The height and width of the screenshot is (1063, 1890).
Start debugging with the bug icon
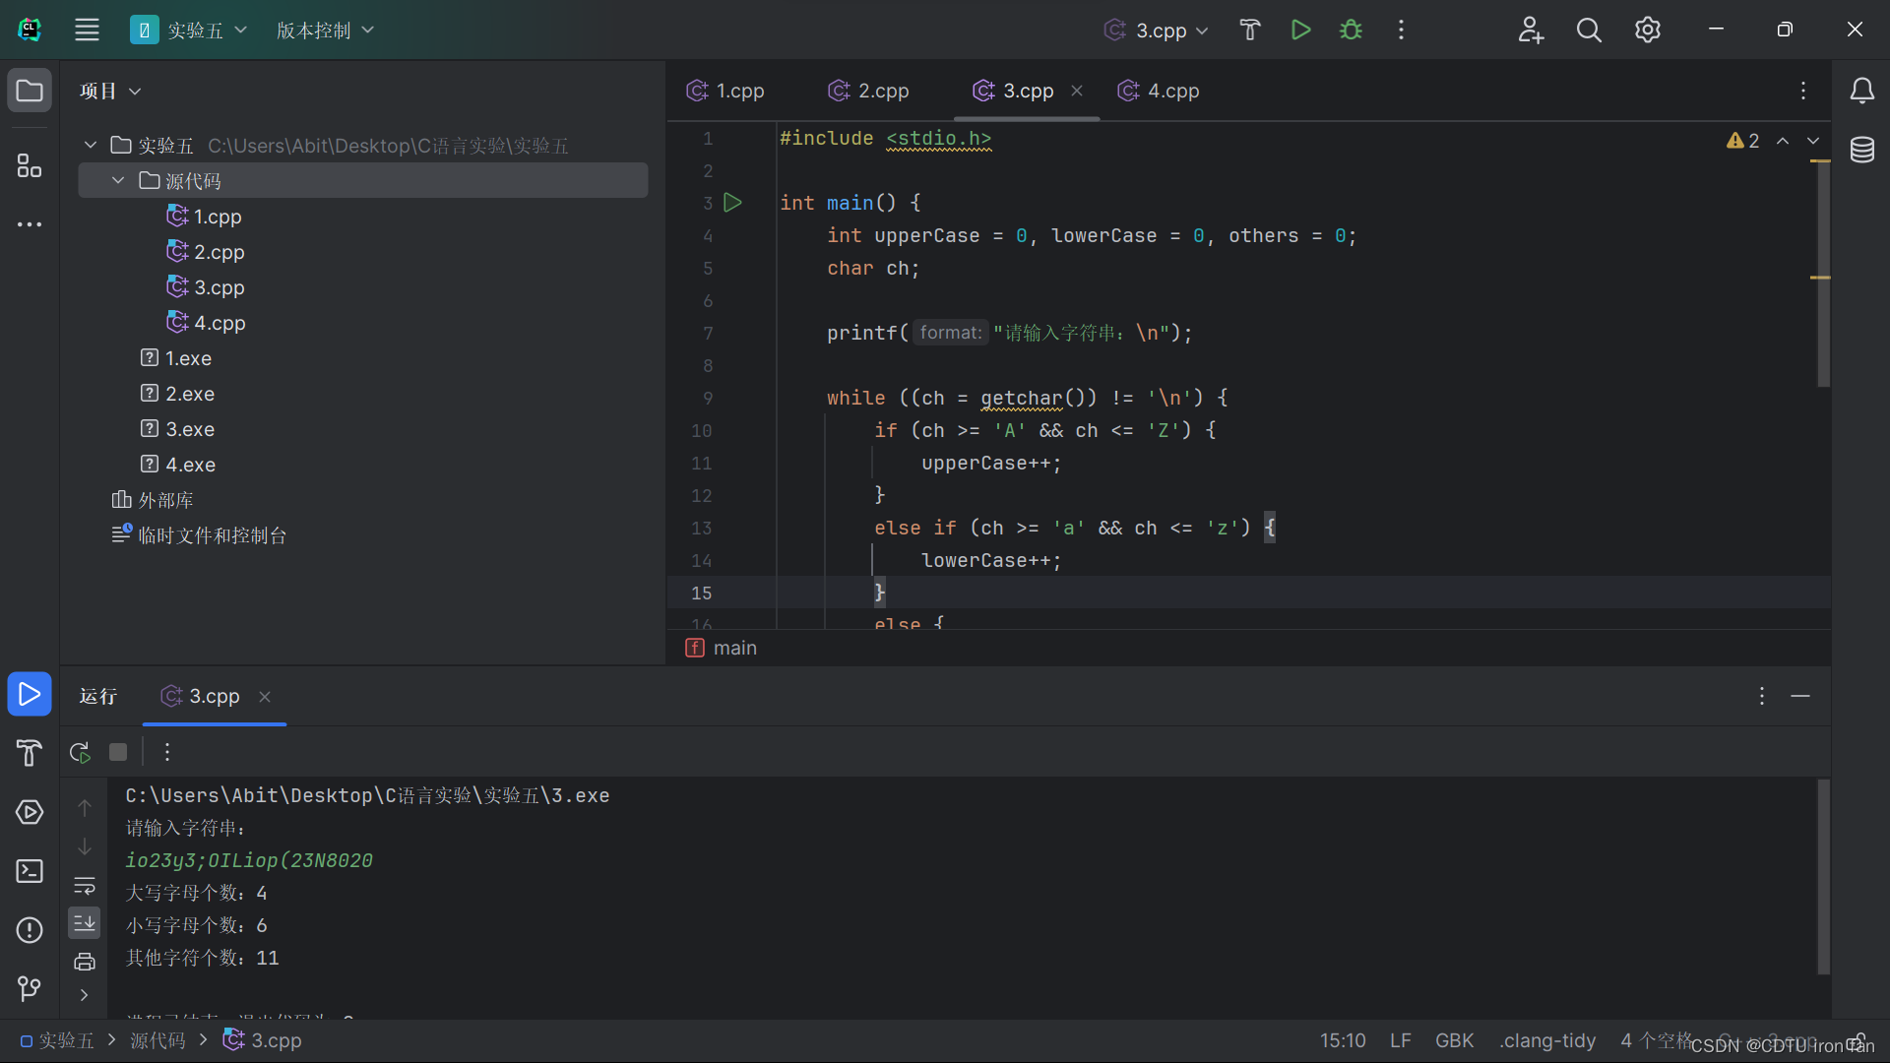coord(1351,30)
